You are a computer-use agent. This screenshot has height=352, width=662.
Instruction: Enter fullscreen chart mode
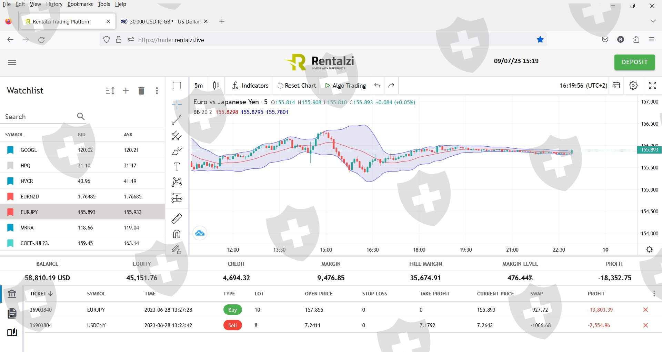[x=652, y=86]
